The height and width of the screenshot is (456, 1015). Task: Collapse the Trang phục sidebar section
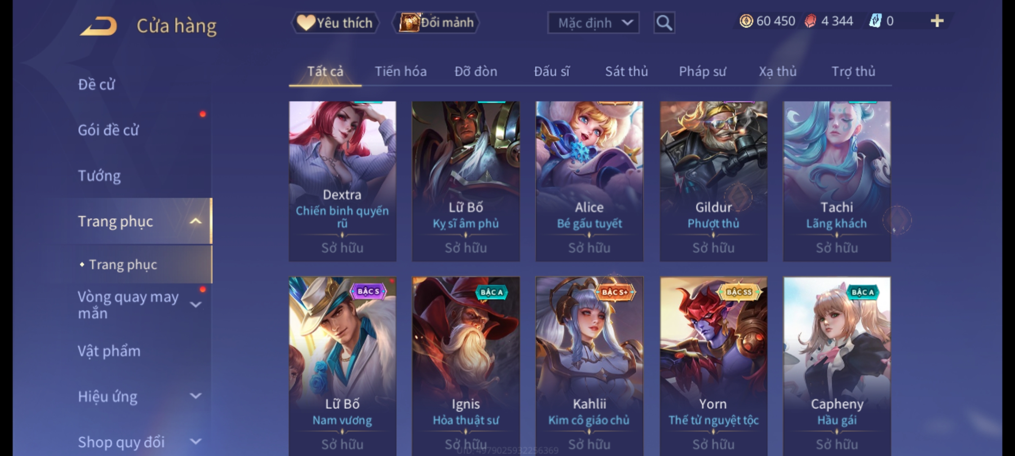tap(195, 221)
